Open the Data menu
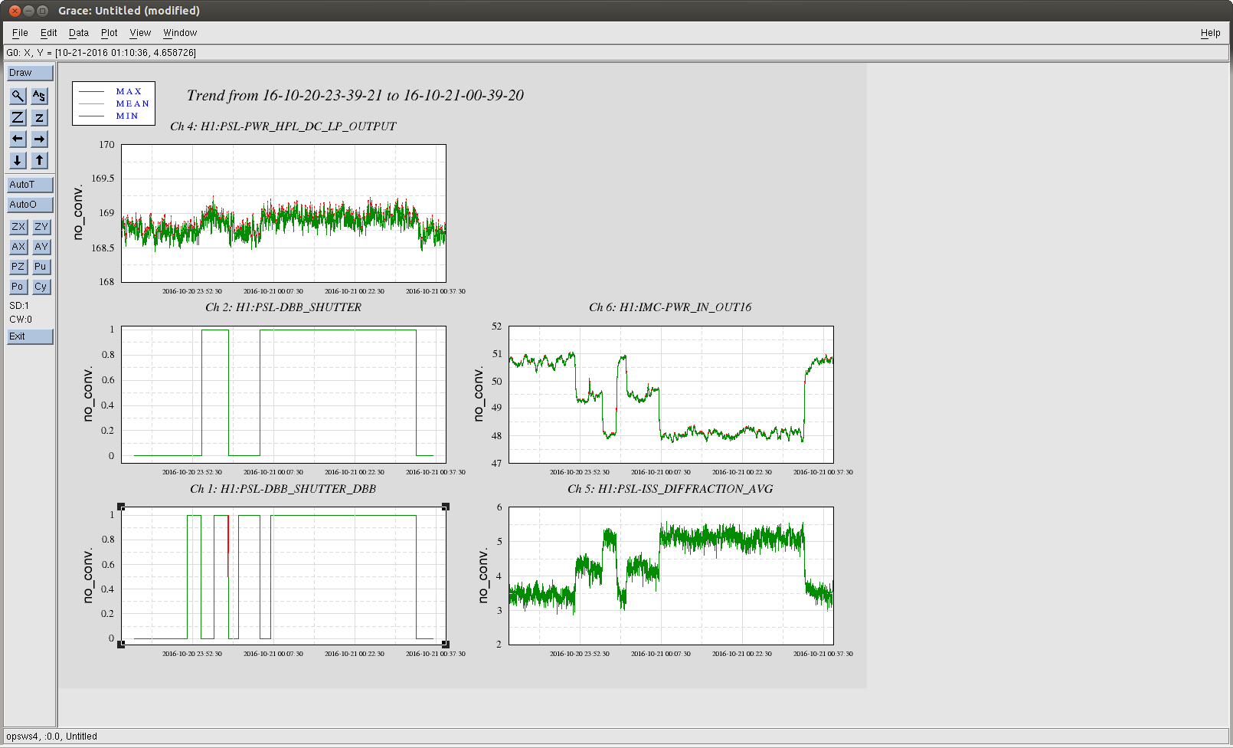1233x748 pixels. [x=79, y=33]
